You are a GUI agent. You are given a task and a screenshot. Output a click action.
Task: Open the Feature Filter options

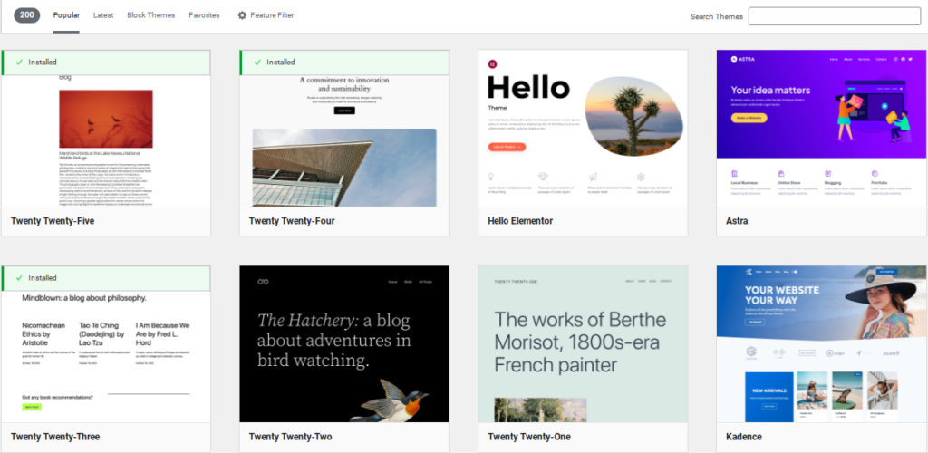(266, 15)
